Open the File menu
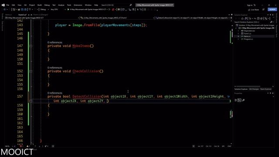 pos(8,5)
